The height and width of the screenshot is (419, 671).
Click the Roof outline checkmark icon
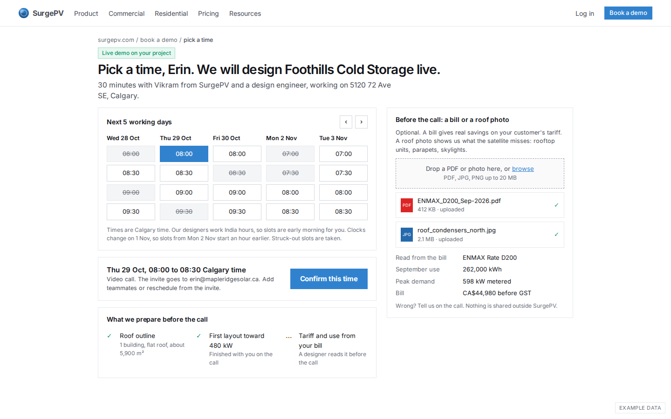[x=110, y=336]
